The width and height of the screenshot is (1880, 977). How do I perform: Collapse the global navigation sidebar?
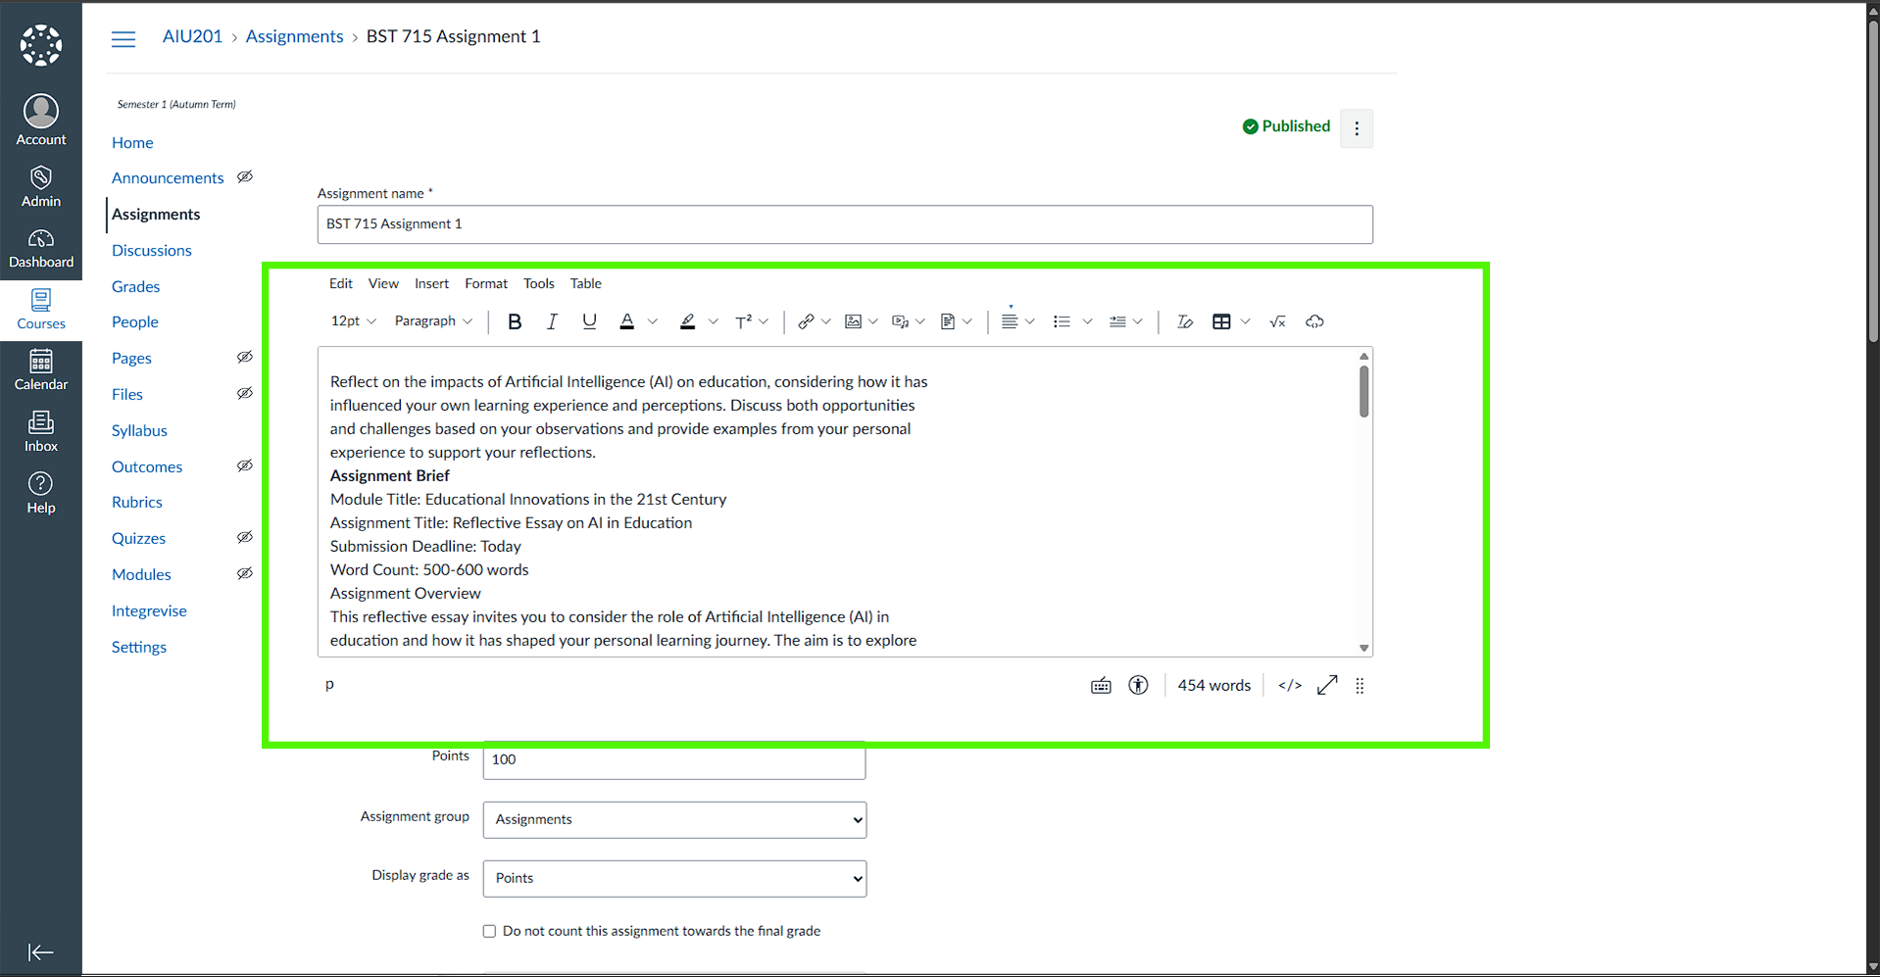point(41,953)
